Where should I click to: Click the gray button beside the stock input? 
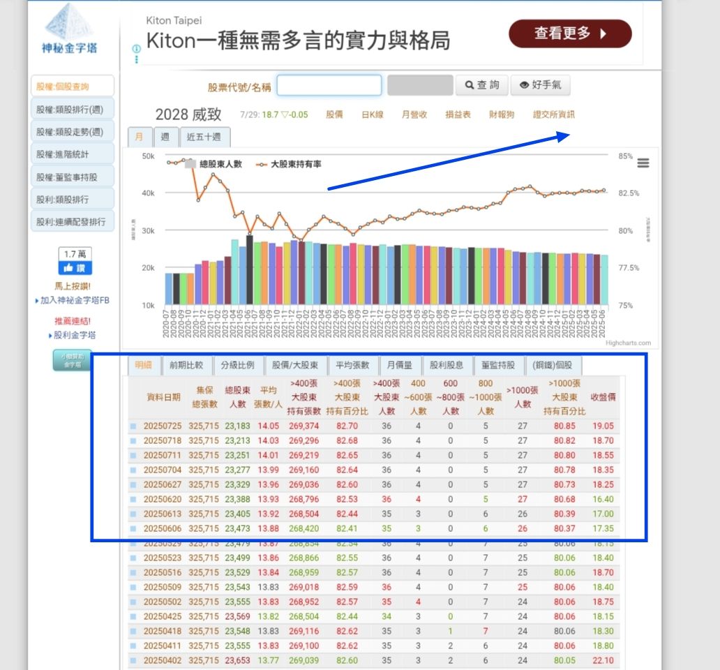coord(420,85)
